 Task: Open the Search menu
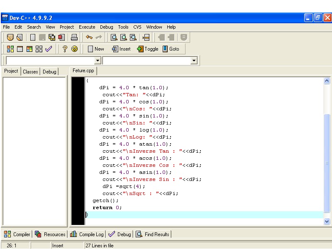(x=34, y=27)
